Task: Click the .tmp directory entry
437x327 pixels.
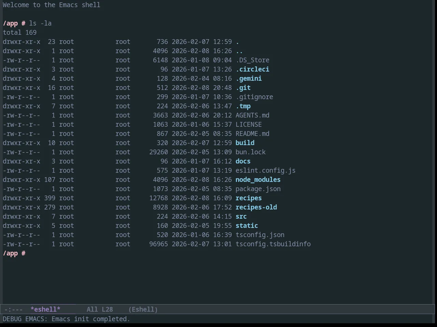Action: 243,106
